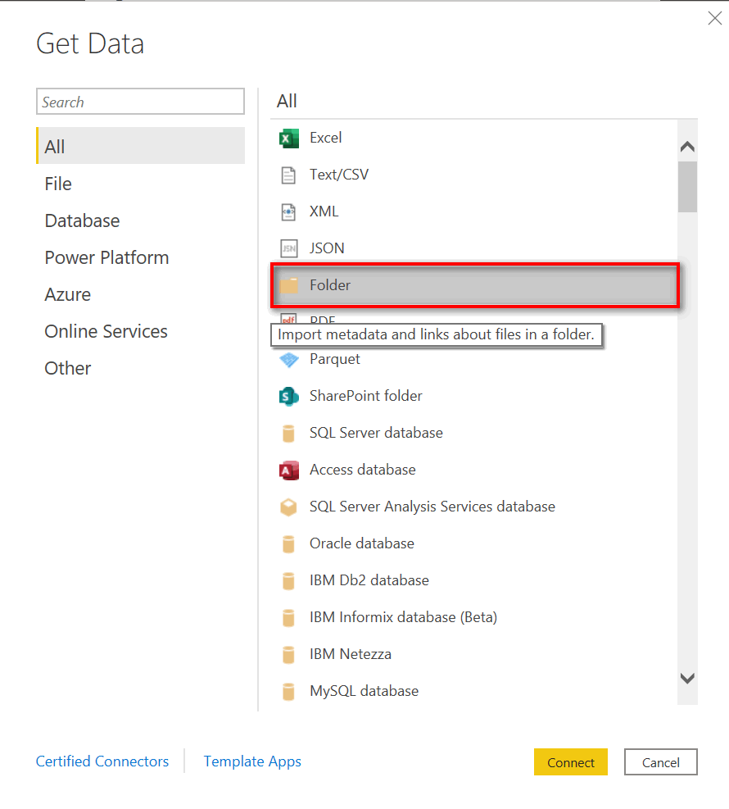Screen dimensions: 729x809
Task: Open the Certified Connectors link
Action: pos(102,761)
